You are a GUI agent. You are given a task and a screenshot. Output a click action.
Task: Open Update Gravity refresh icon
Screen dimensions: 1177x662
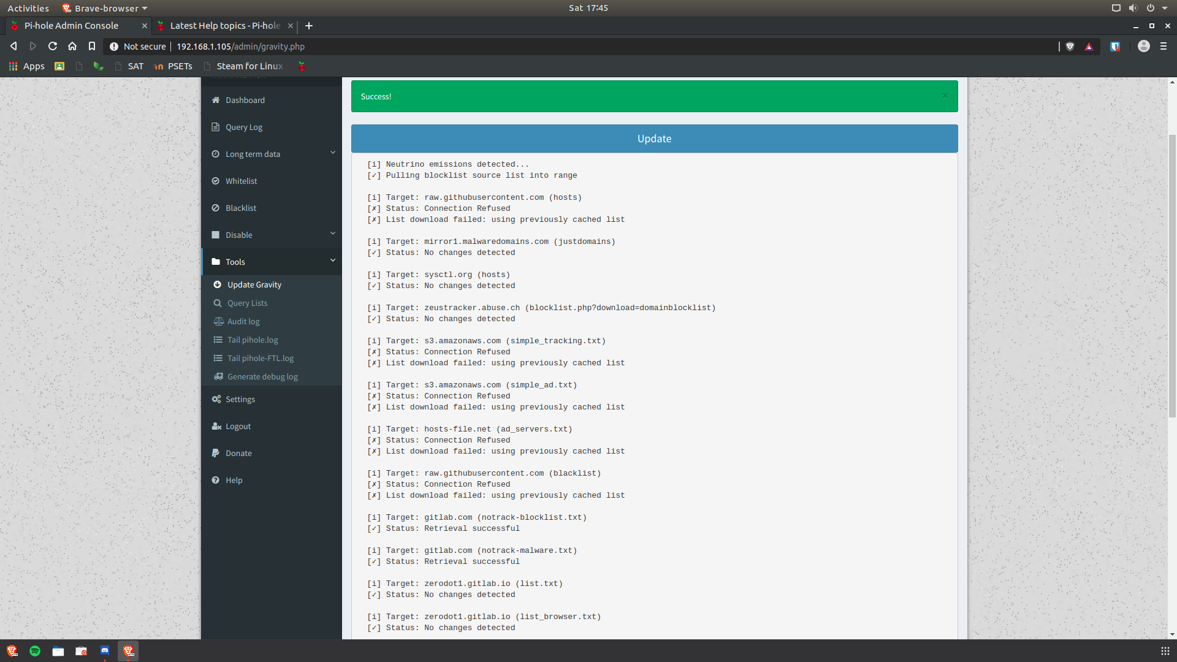pyautogui.click(x=218, y=284)
